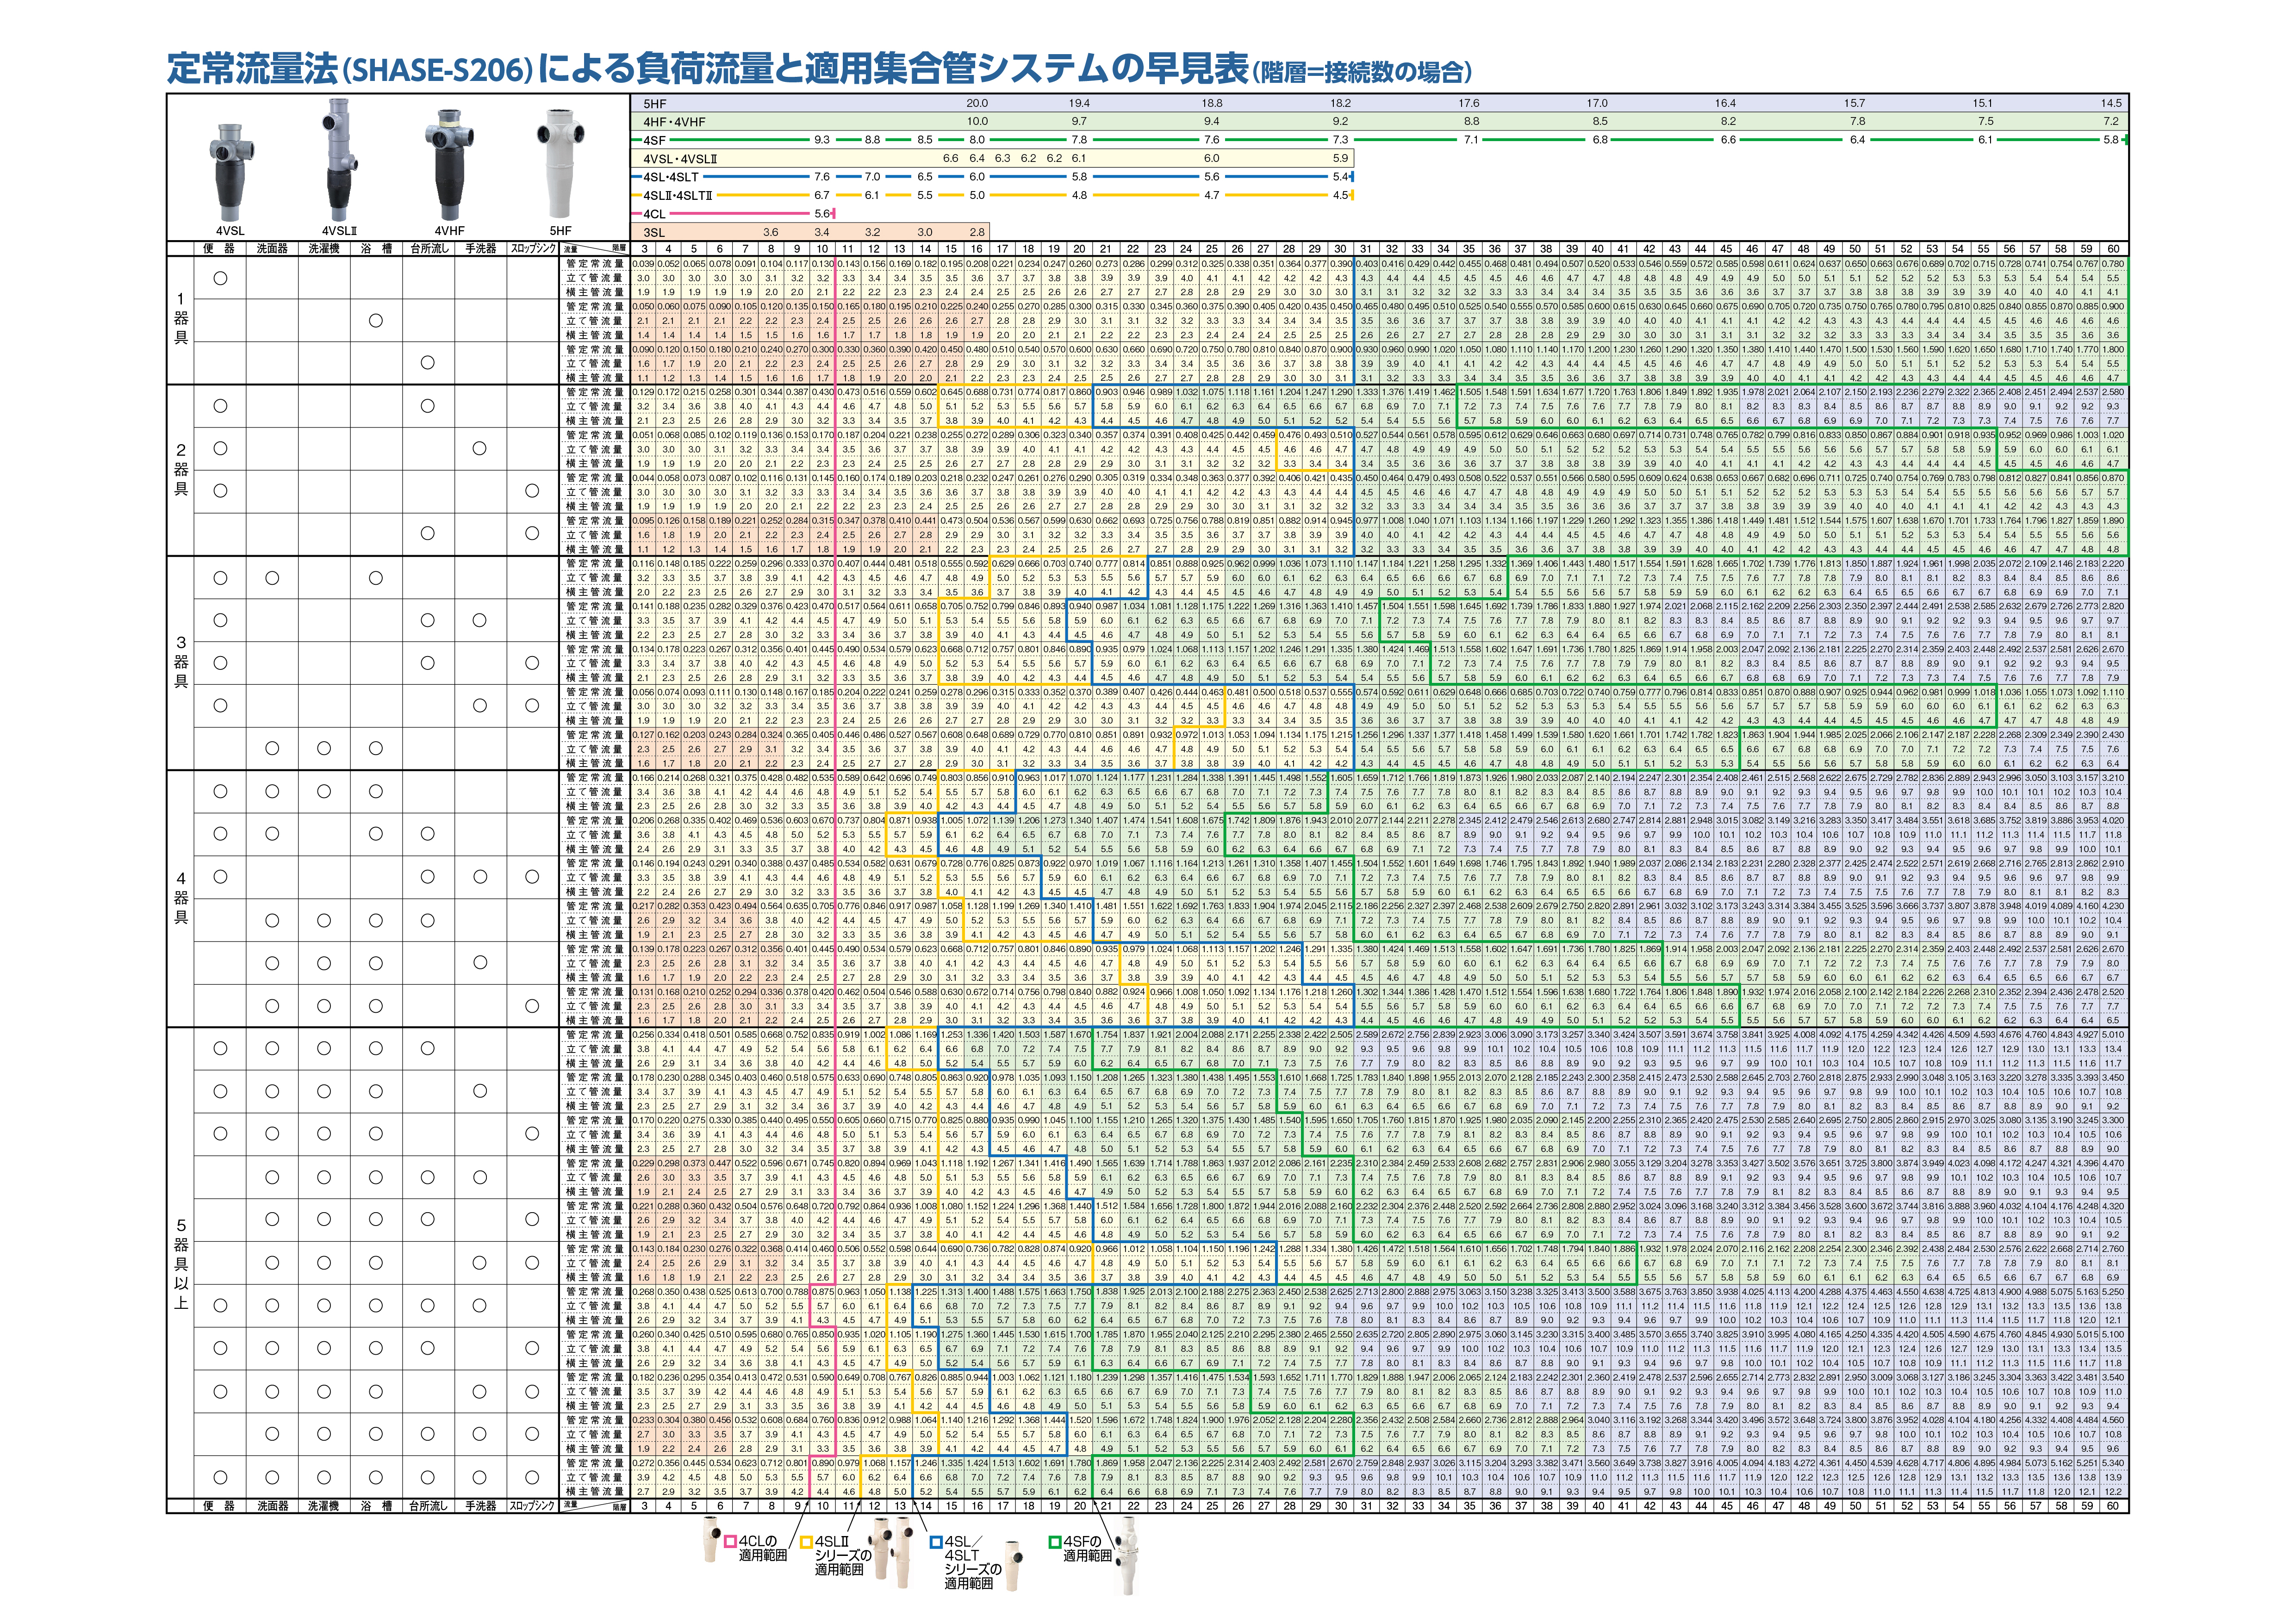Click the 2器具 section label

point(181,470)
